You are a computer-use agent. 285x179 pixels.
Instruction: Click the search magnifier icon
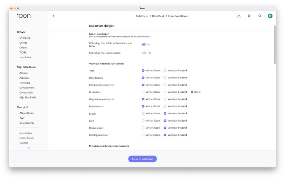point(260,16)
